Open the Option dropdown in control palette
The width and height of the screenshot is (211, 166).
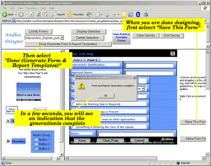point(45,109)
